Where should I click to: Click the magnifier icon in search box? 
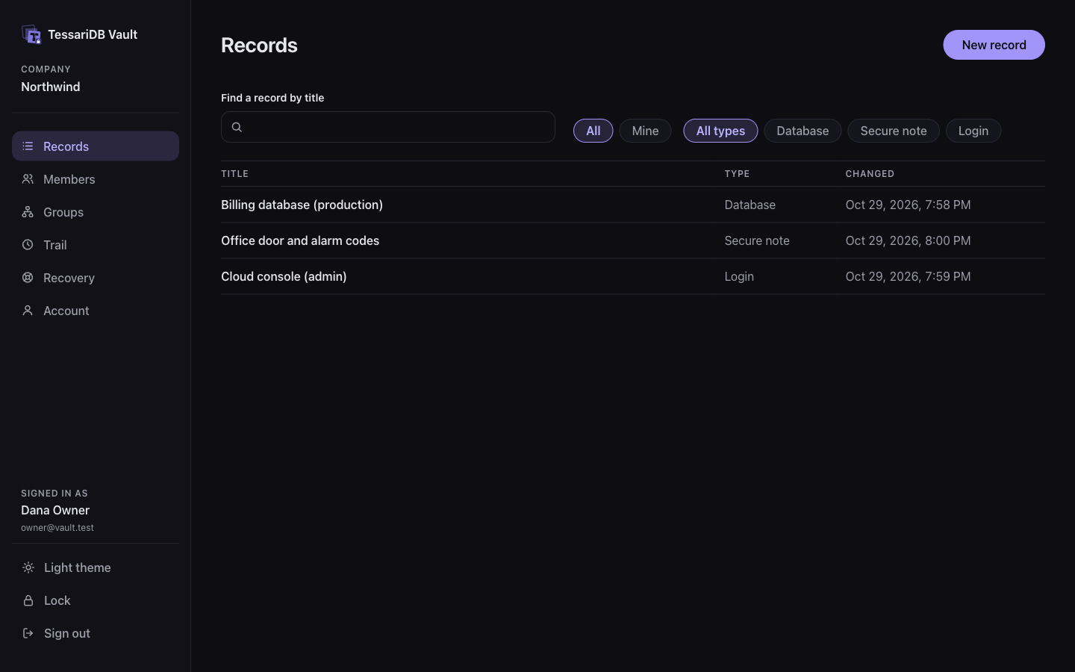(237, 127)
